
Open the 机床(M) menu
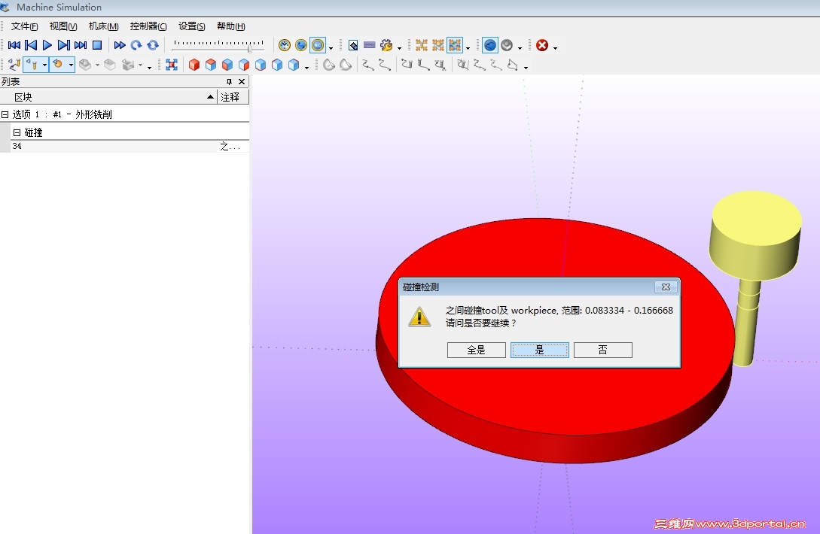[x=104, y=26]
